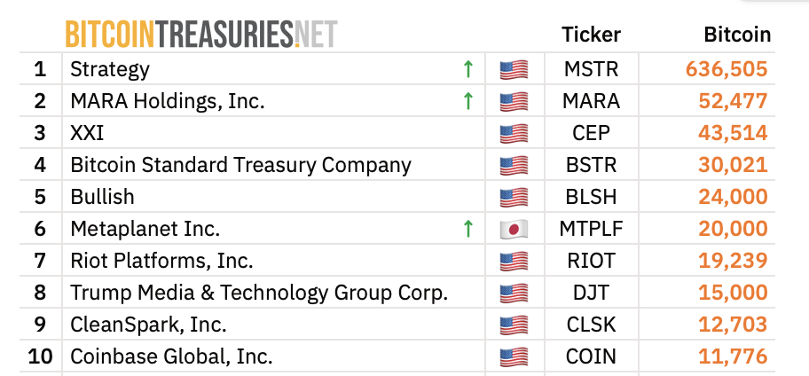809x376 pixels.
Task: Click the US flag in the XXI row
Action: (x=514, y=133)
